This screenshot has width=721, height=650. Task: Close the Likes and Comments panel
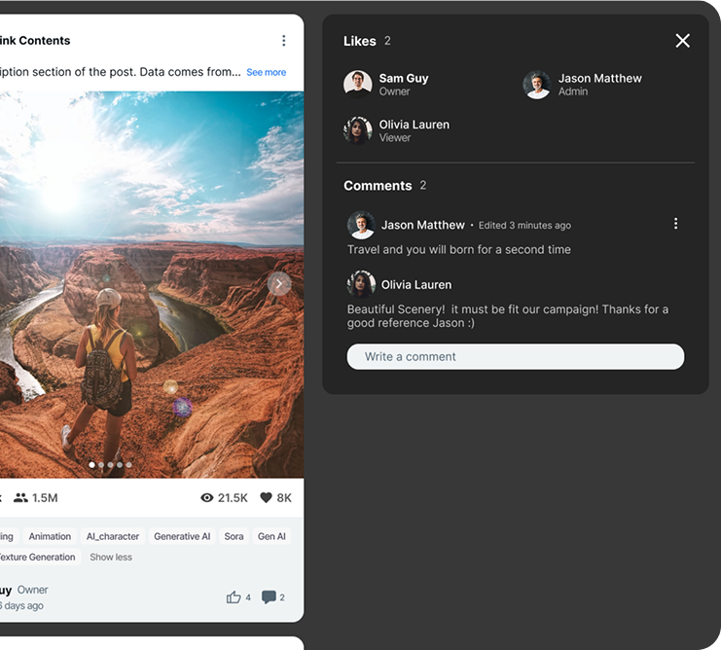682,41
